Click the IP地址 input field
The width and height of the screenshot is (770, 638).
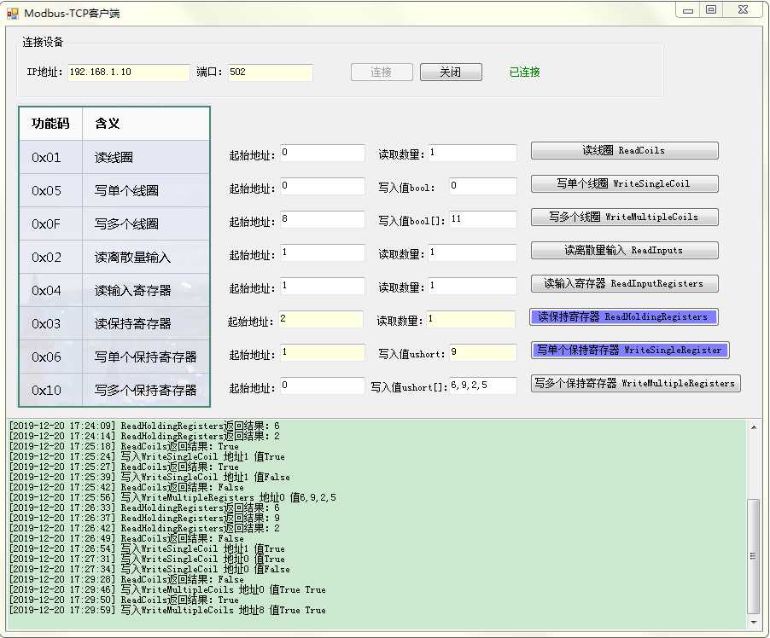[129, 72]
